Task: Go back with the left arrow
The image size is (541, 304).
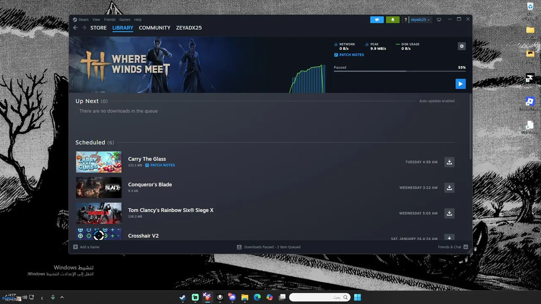Action: (x=75, y=28)
